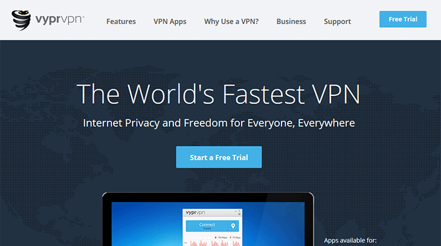Close the VyprVPN app preview window

[x=240, y=210]
